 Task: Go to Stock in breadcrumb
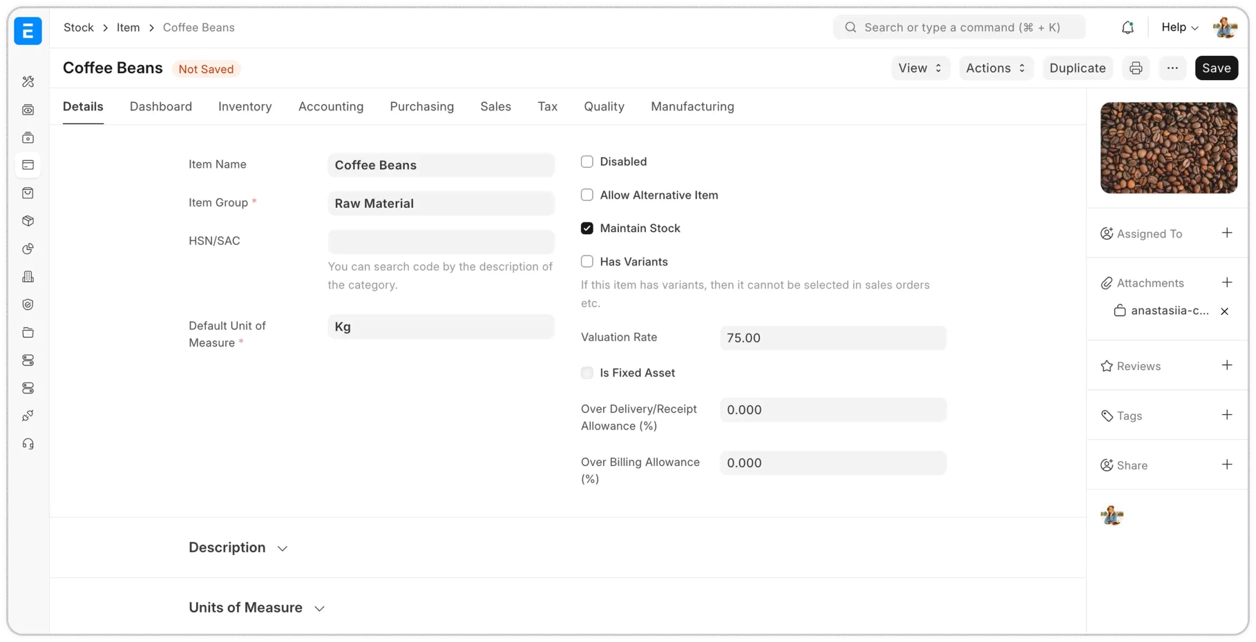(x=79, y=28)
